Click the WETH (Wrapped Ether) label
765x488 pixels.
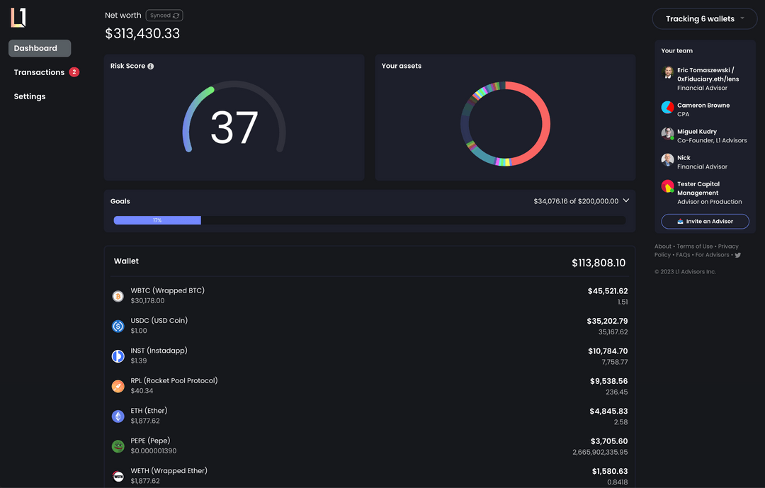coord(169,470)
